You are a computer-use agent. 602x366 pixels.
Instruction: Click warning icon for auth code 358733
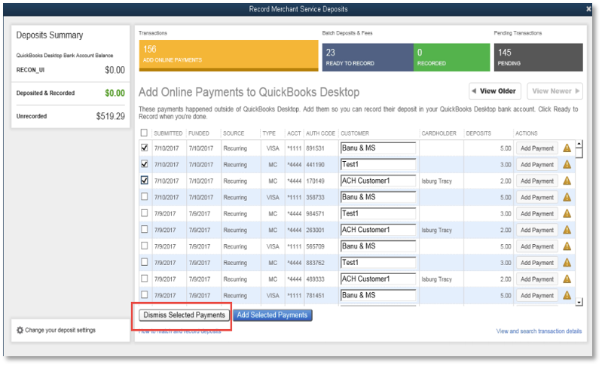(x=567, y=197)
